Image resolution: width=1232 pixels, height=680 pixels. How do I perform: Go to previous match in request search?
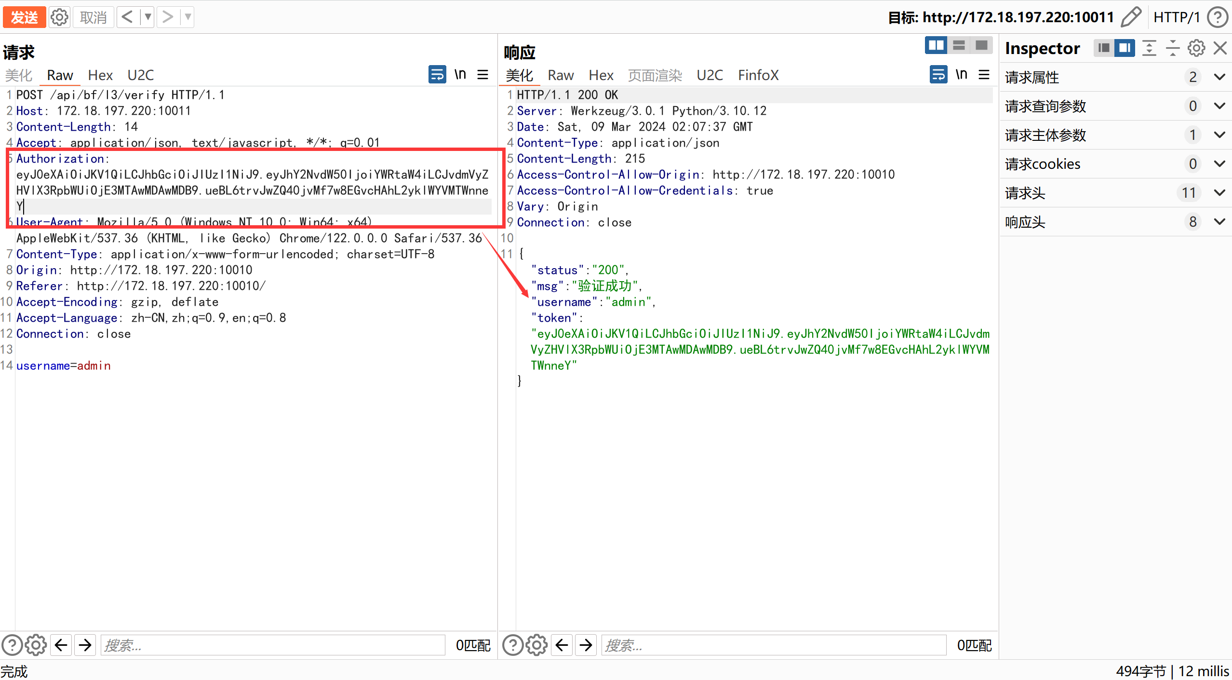coord(61,645)
